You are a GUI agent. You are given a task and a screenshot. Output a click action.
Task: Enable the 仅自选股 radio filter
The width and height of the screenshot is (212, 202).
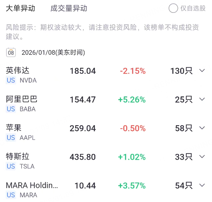[173, 8]
